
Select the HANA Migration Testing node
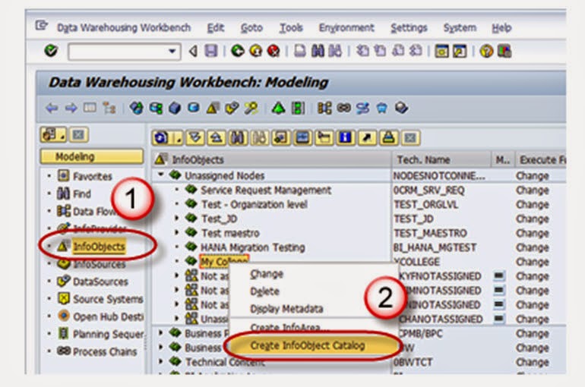point(252,247)
